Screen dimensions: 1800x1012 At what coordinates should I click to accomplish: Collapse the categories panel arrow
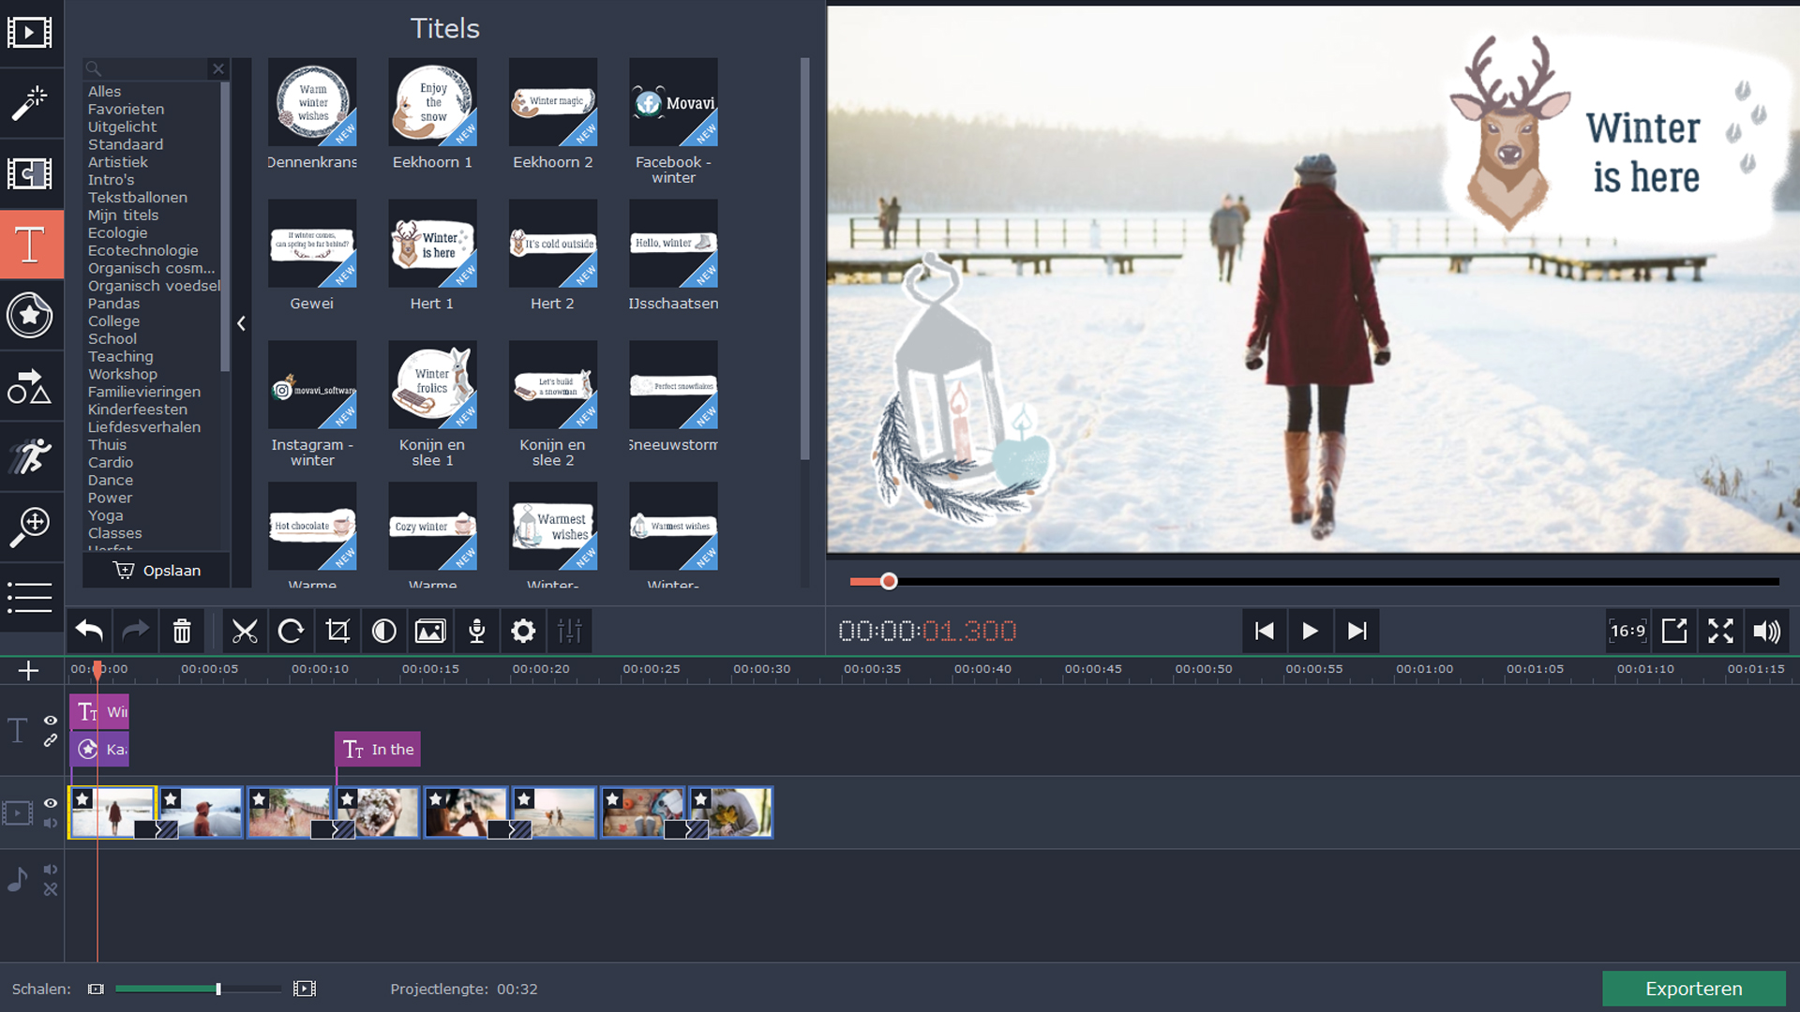point(241,323)
